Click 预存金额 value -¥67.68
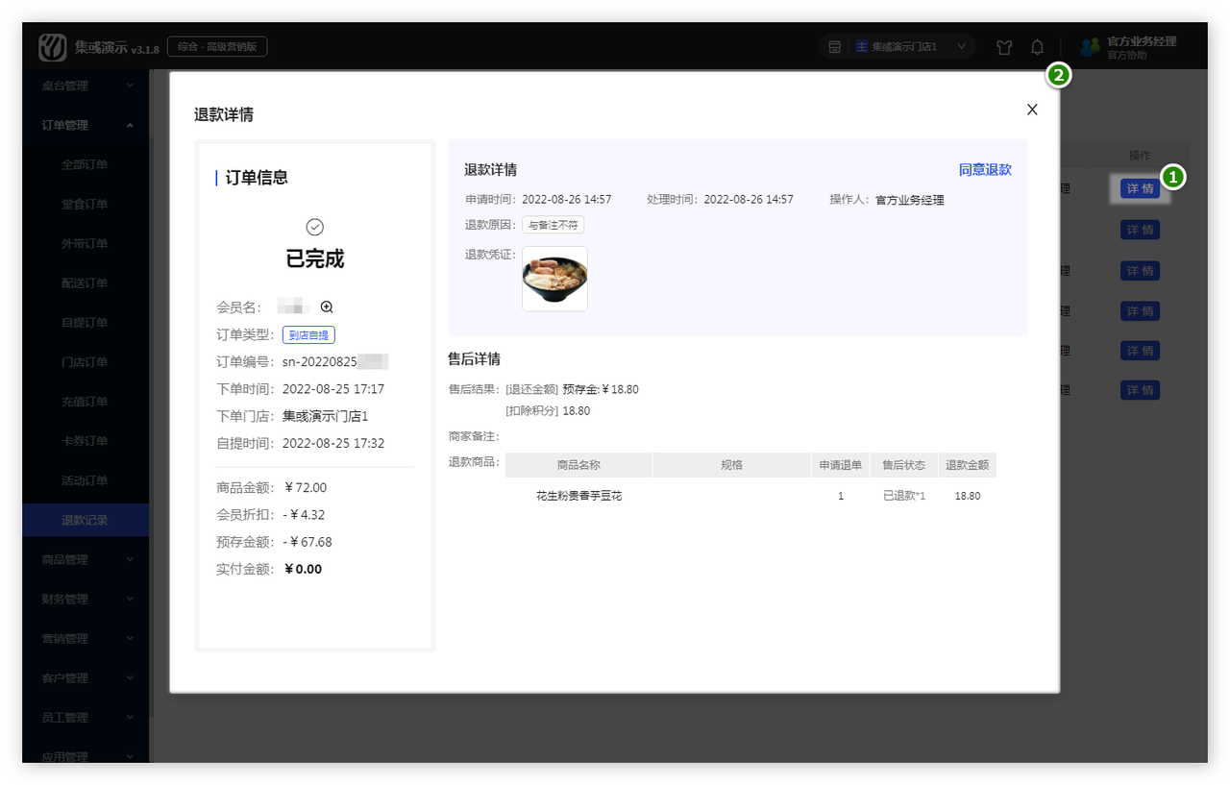Viewport: 1230px width, 785px height. pyautogui.click(x=307, y=542)
